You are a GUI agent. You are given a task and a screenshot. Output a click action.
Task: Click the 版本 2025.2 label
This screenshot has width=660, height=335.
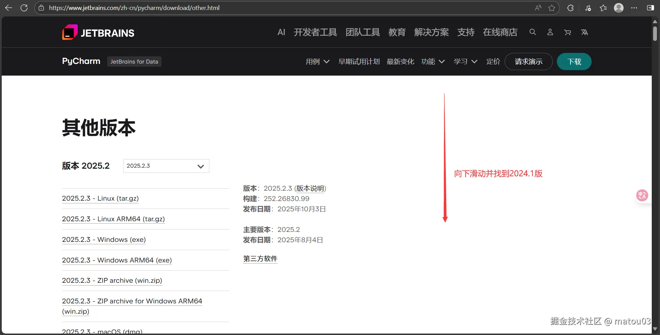point(86,166)
